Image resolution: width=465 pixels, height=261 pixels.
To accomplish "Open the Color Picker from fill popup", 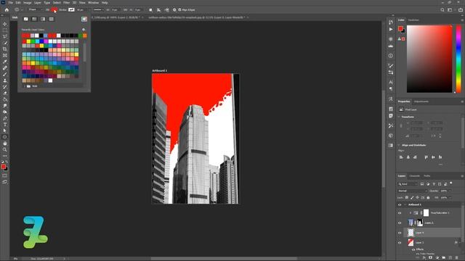I will click(x=84, y=19).
